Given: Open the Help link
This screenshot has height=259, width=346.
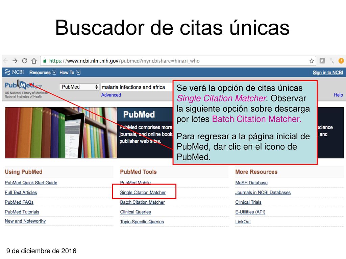Looking at the screenshot, I should (x=338, y=95).
